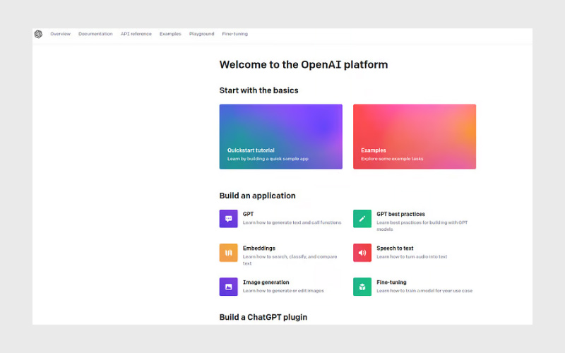Open Examples in the top navigation
Viewport: 565px width, 353px height.
(x=170, y=34)
